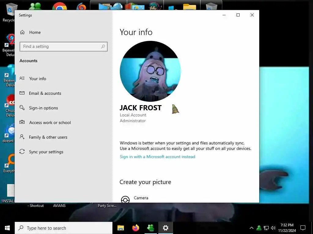
Task: Click the key icon beside Sign-in options
Action: click(22, 108)
